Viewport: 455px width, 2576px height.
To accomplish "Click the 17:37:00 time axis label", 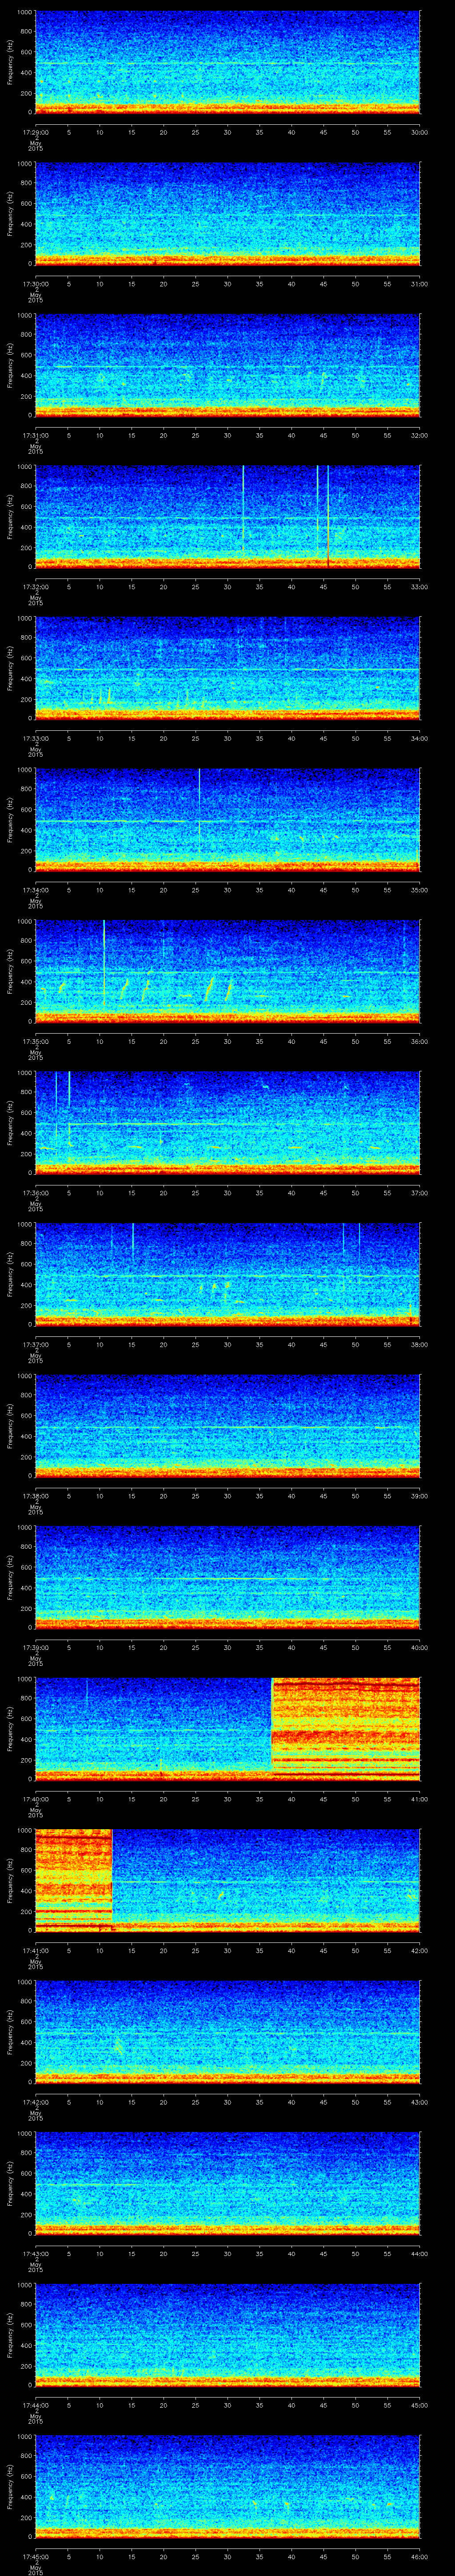I will (x=34, y=1344).
